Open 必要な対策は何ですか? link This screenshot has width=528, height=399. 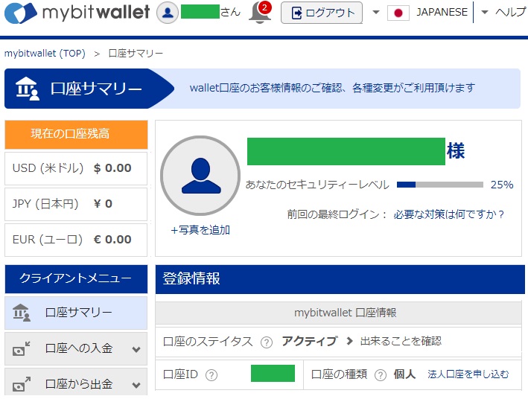448,214
